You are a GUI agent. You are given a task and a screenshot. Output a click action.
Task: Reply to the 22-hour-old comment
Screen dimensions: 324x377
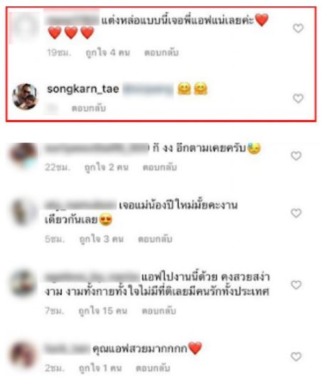pyautogui.click(x=160, y=167)
